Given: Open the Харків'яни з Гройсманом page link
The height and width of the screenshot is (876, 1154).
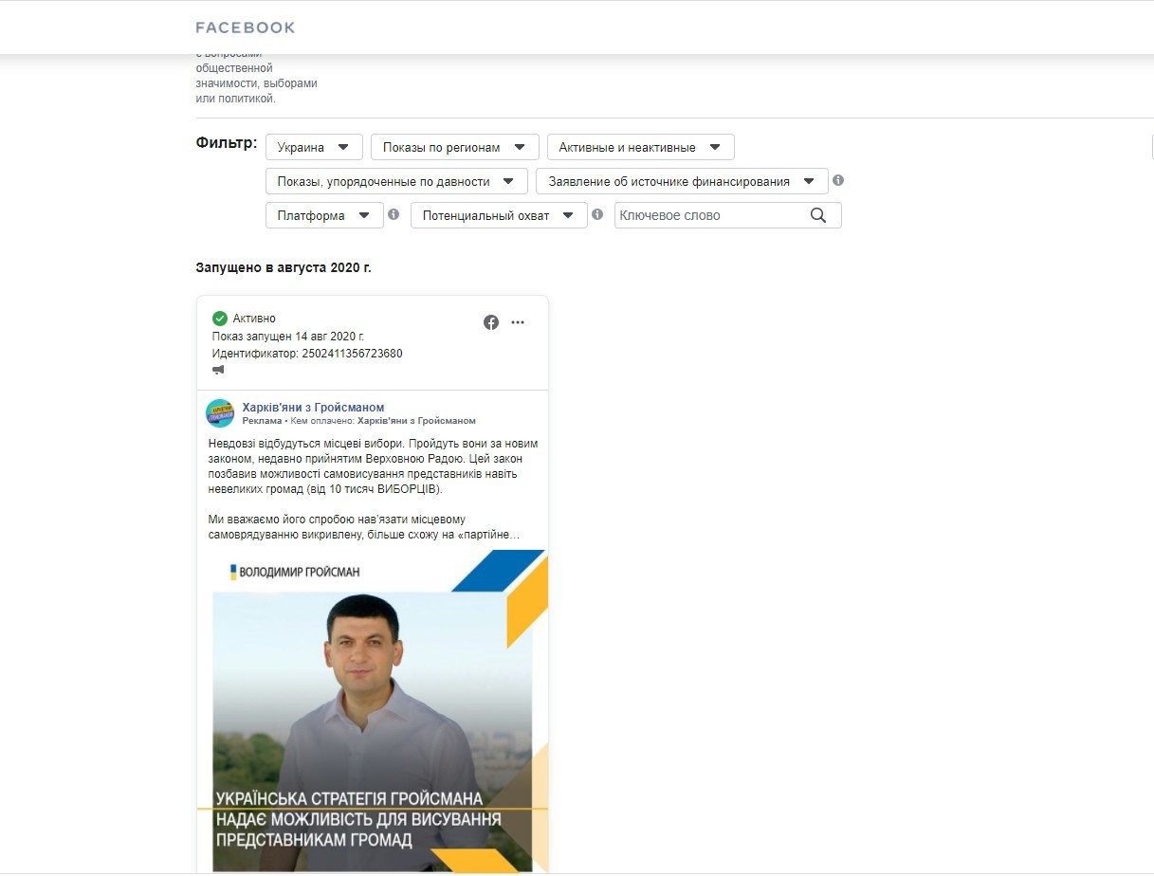Looking at the screenshot, I should click(x=313, y=408).
